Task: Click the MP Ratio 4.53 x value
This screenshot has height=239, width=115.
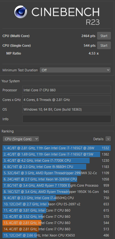Action: coord(94,53)
